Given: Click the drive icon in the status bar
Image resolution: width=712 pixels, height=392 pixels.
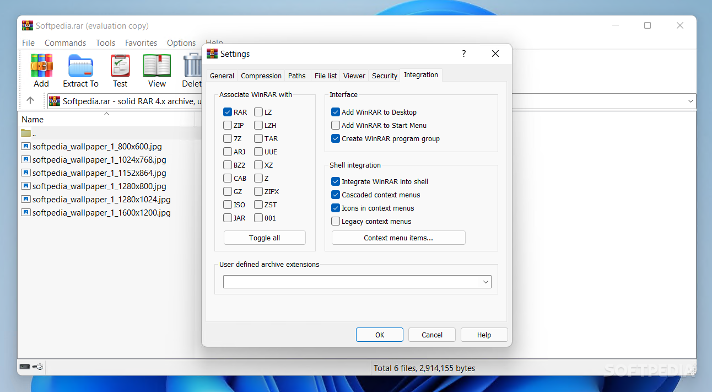Looking at the screenshot, I should coord(25,367).
